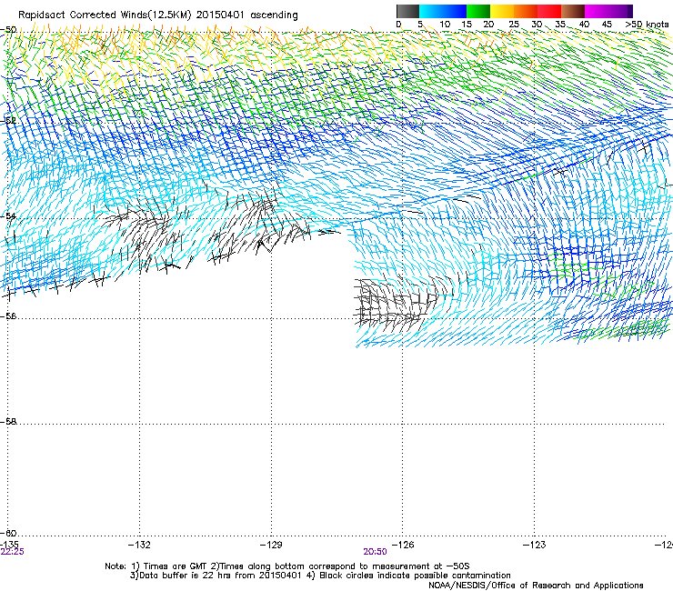Click the -126 longitude axis label

[403, 545]
